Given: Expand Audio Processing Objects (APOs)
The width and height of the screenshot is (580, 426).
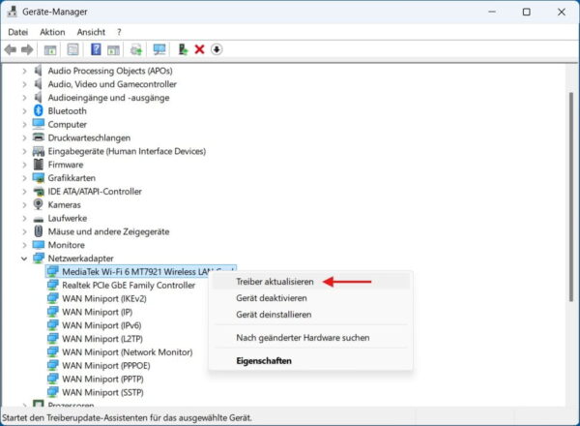Looking at the screenshot, I should pyautogui.click(x=24, y=71).
